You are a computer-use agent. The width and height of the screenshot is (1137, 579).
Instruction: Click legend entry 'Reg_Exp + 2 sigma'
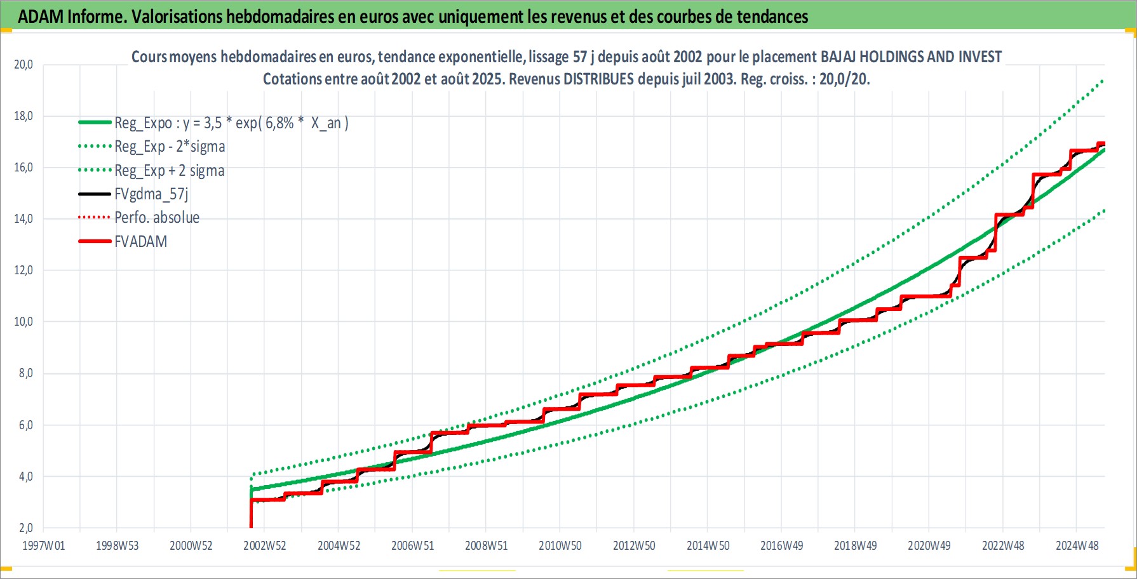(170, 171)
